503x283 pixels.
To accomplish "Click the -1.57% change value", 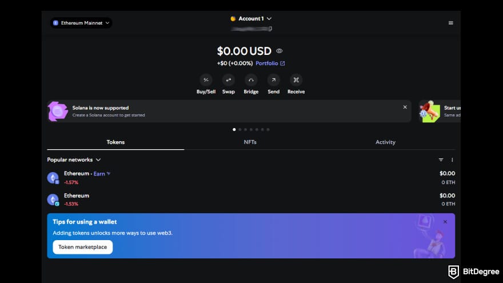I will [x=71, y=182].
